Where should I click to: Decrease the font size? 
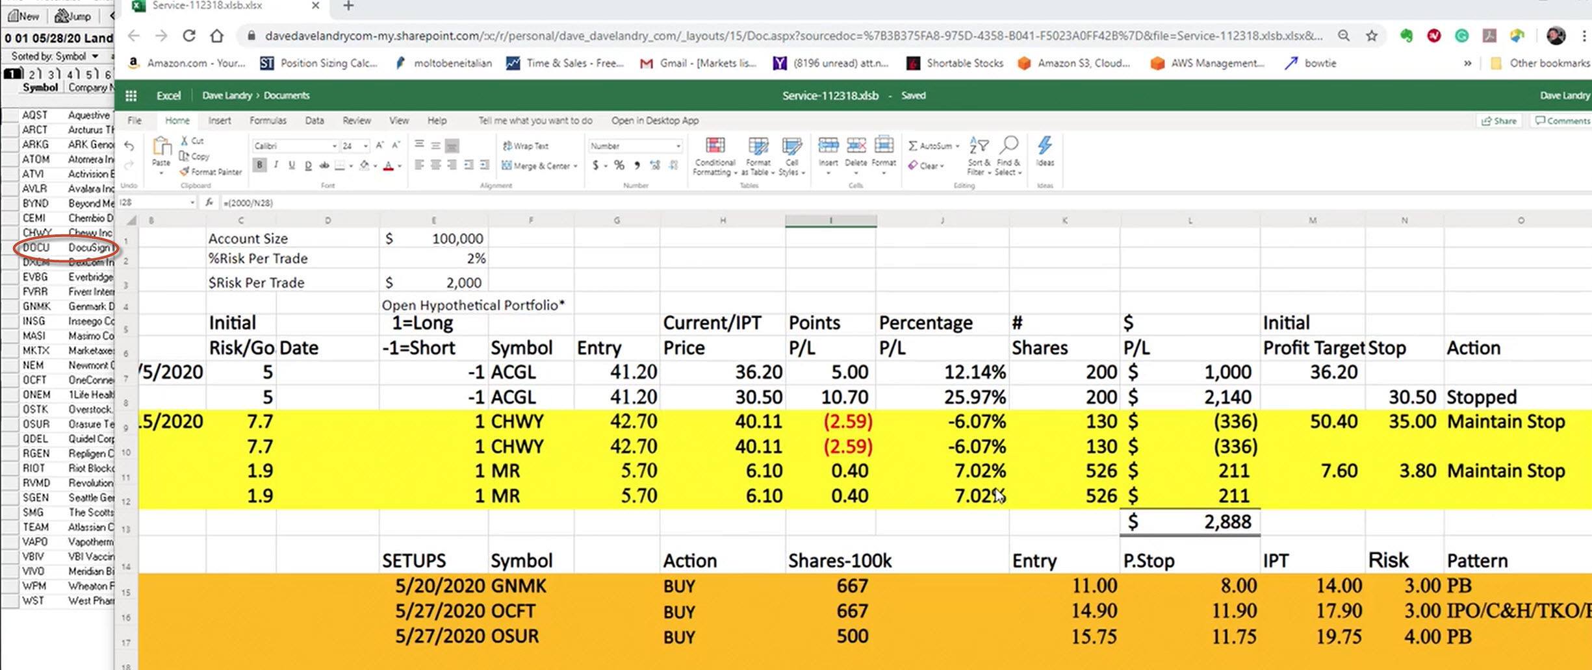tap(396, 145)
